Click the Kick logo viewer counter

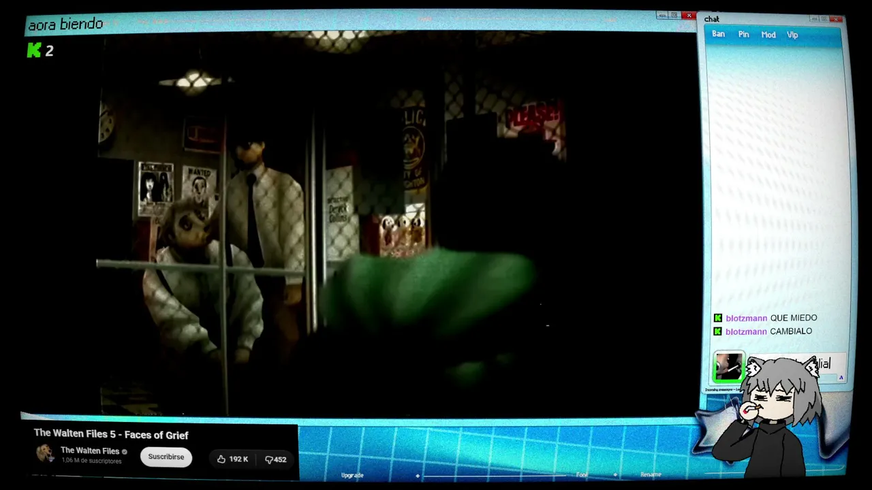coord(40,50)
